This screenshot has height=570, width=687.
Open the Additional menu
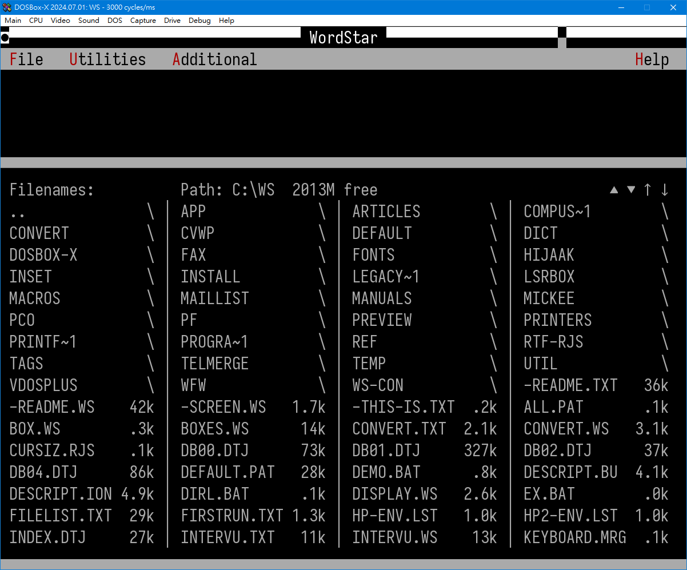coord(214,59)
